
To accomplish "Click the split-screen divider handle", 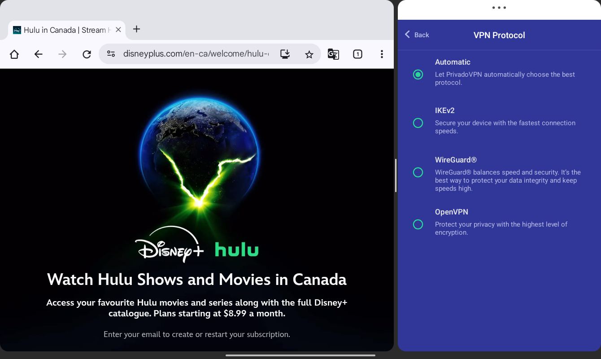I will click(396, 175).
